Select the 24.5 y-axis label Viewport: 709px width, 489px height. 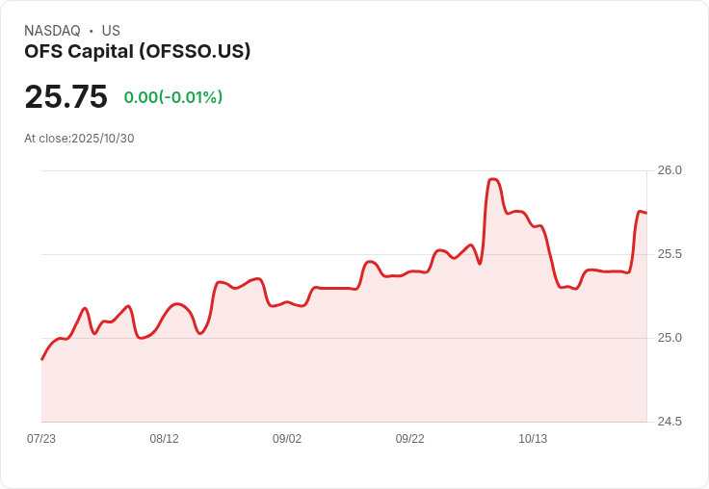pos(670,422)
